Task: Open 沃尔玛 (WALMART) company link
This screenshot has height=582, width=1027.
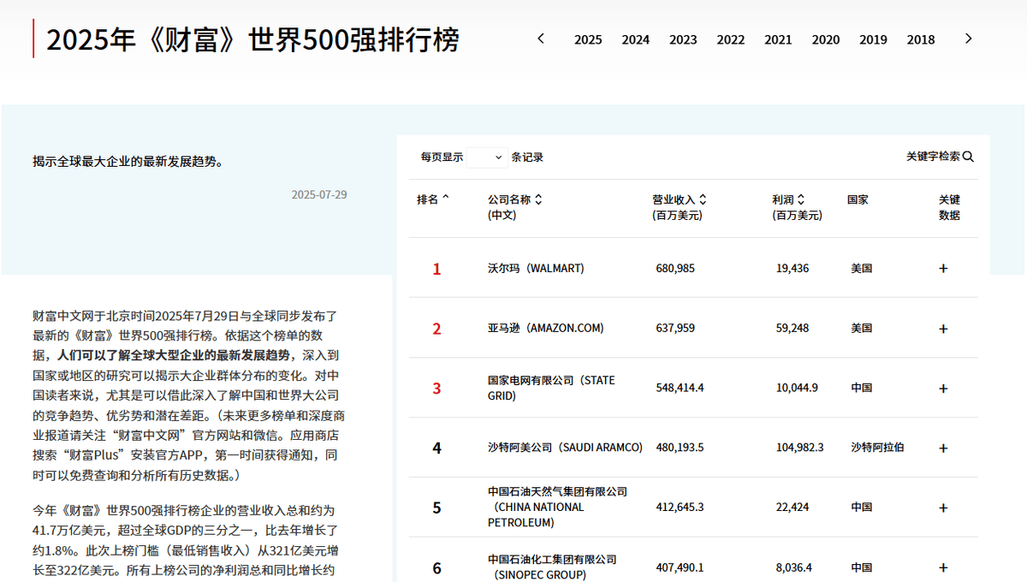Action: coord(536,268)
